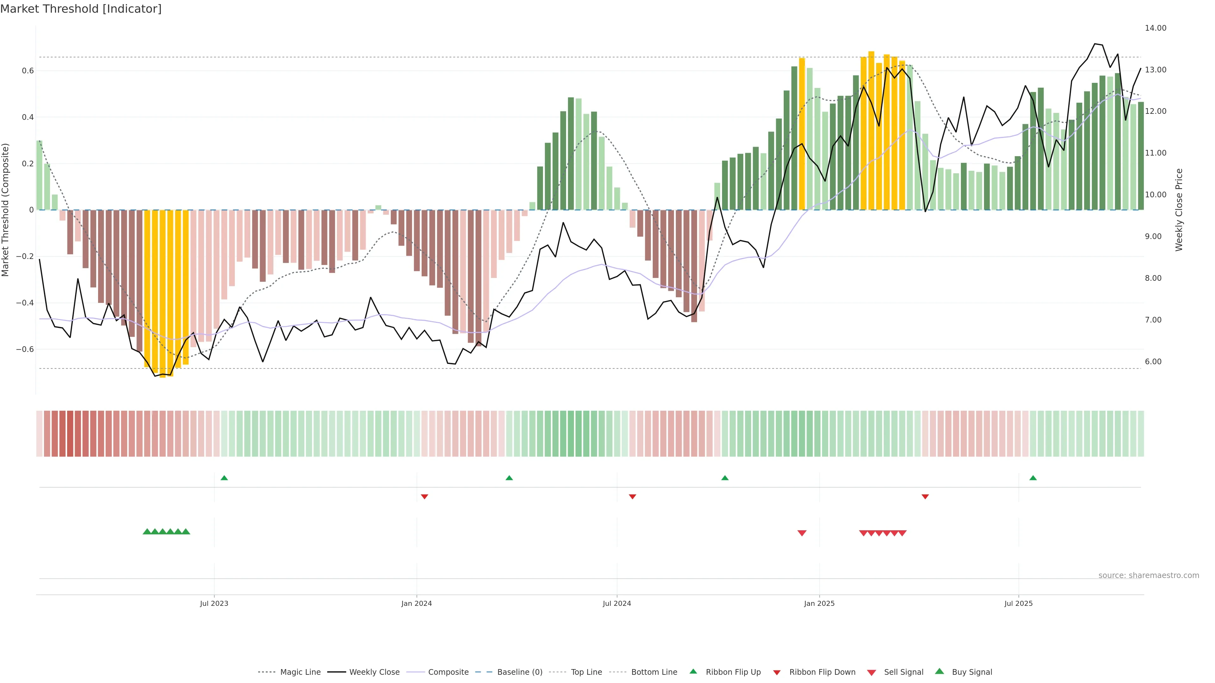
Task: Click the Sell Signal legend marker
Action: (x=871, y=673)
